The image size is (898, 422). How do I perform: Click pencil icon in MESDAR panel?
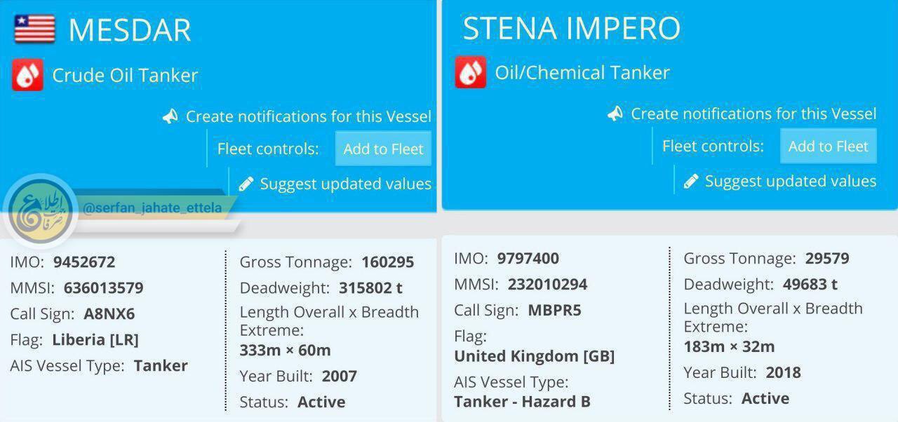tap(246, 184)
